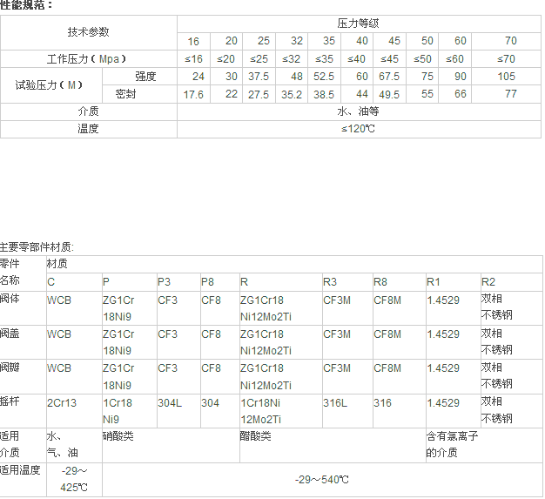Click the 技术参数 header cell
The height and width of the screenshot is (499, 545).
tap(89, 32)
